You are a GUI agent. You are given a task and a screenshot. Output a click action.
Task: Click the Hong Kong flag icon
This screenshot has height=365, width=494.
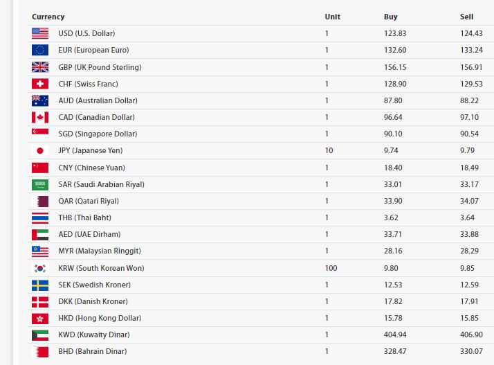[40, 319]
